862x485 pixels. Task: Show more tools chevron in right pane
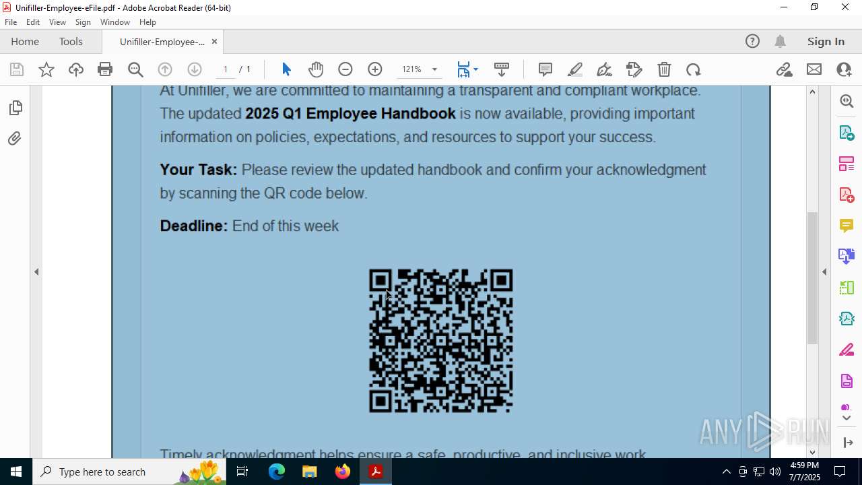[x=847, y=418]
